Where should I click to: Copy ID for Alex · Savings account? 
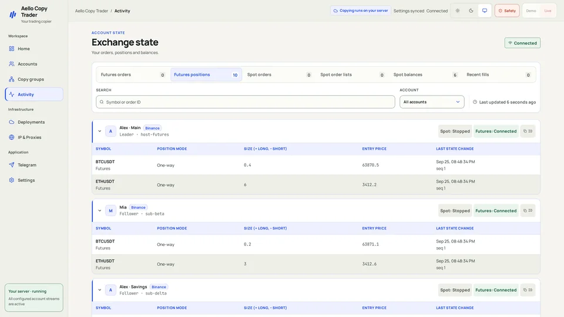[x=528, y=290]
